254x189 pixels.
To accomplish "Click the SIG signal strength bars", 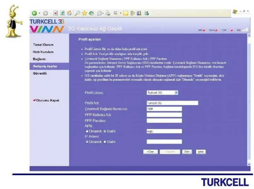I will [245, 30].
